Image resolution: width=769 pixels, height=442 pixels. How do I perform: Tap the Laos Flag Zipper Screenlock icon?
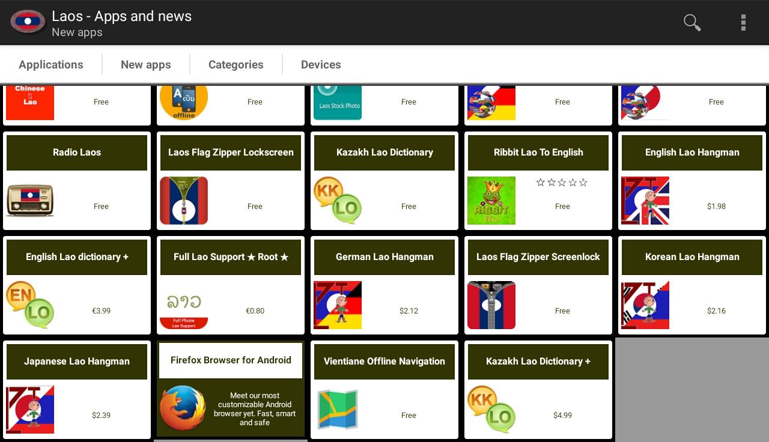click(x=491, y=305)
